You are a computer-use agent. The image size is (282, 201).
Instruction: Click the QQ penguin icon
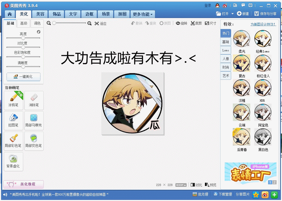coord(217,5)
